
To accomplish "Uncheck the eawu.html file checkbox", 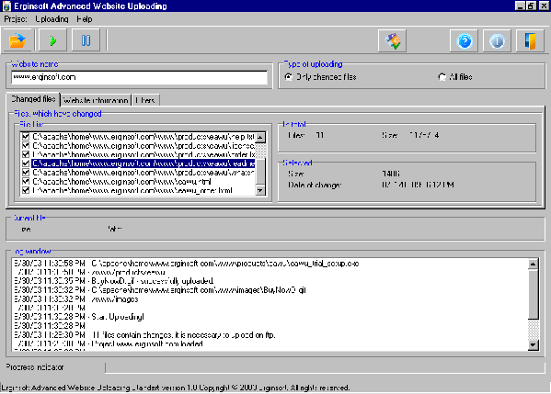I will tap(26, 182).
